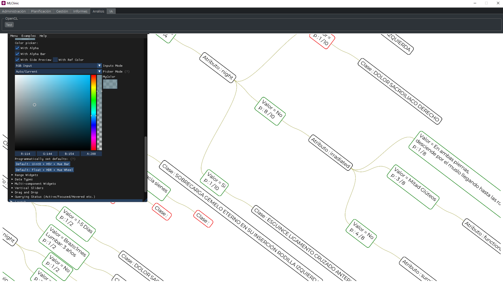Click the Vertical Sliders triangle icon

tap(12, 188)
